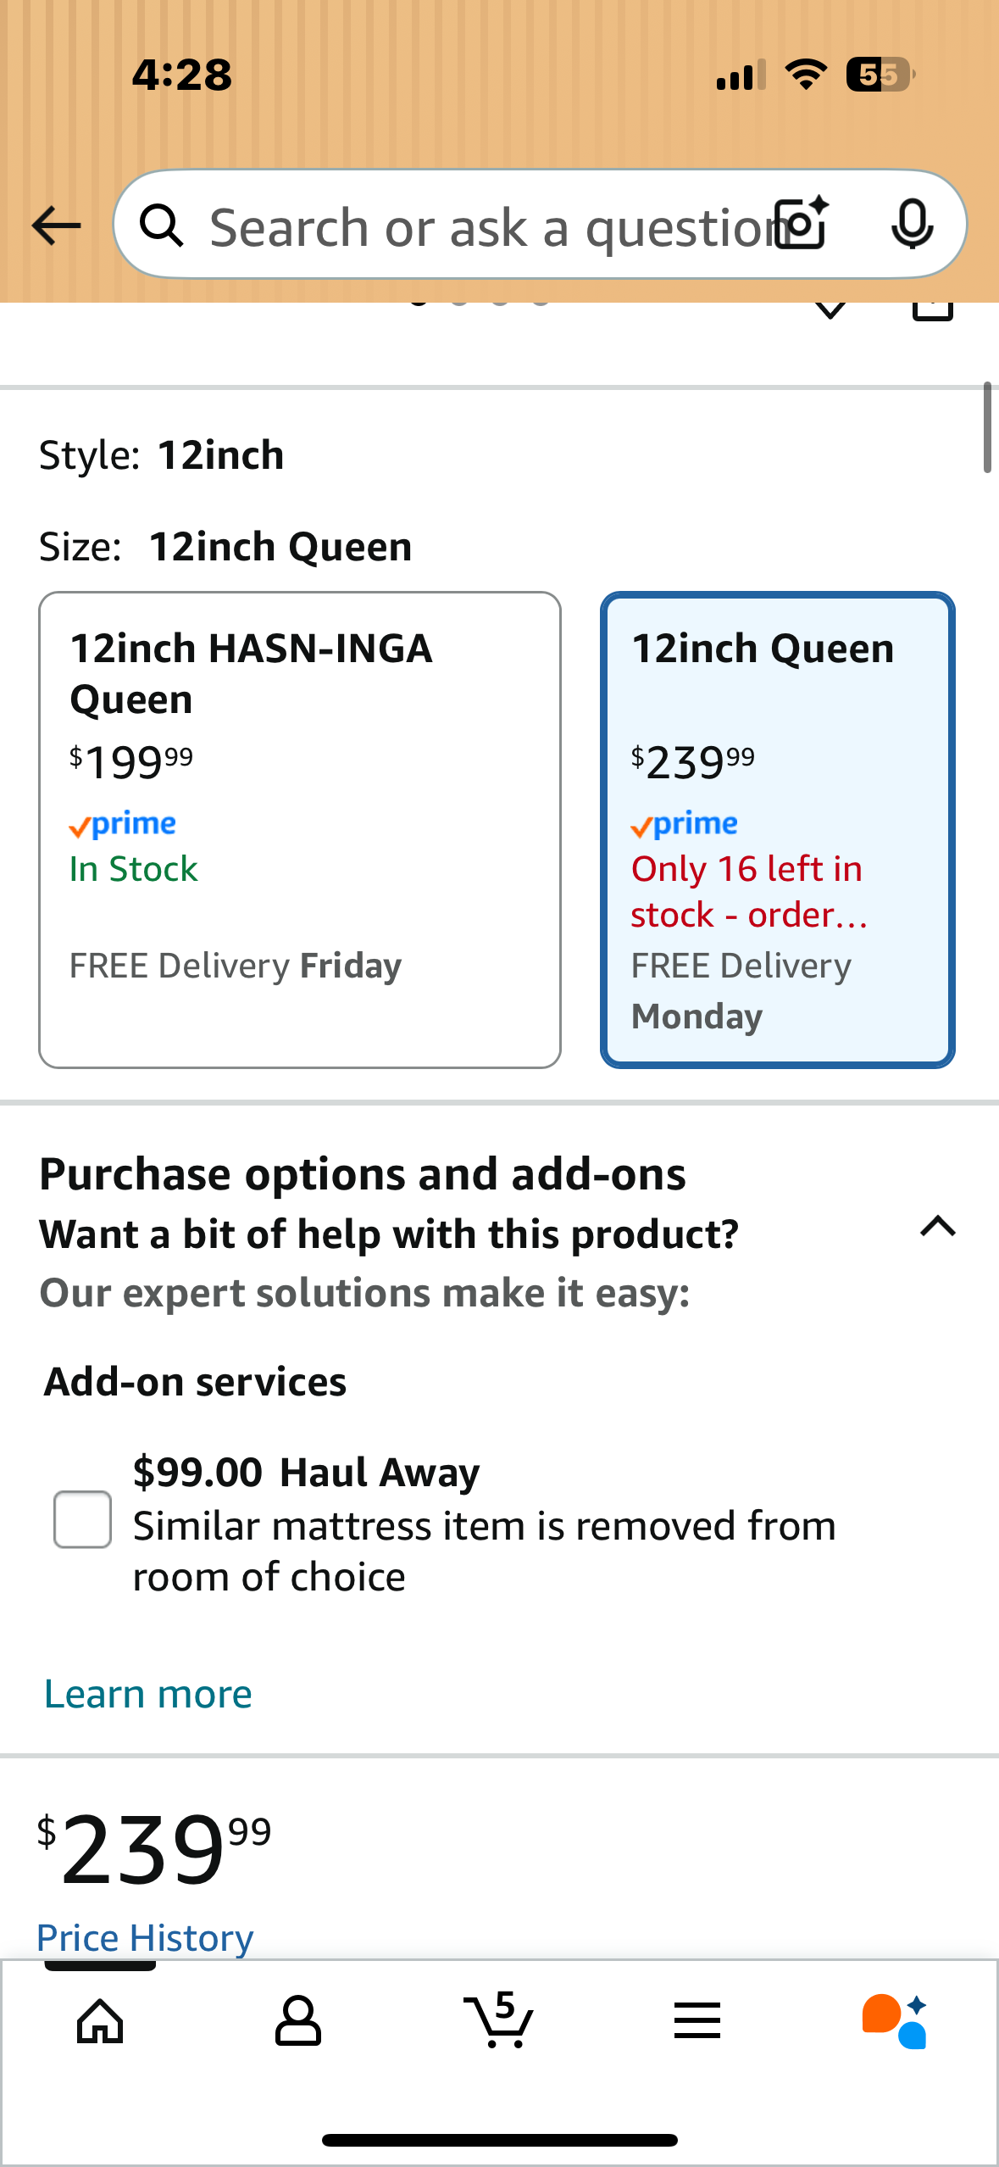Click the page scrollbar handle
The width and height of the screenshot is (999, 2167).
987,427
